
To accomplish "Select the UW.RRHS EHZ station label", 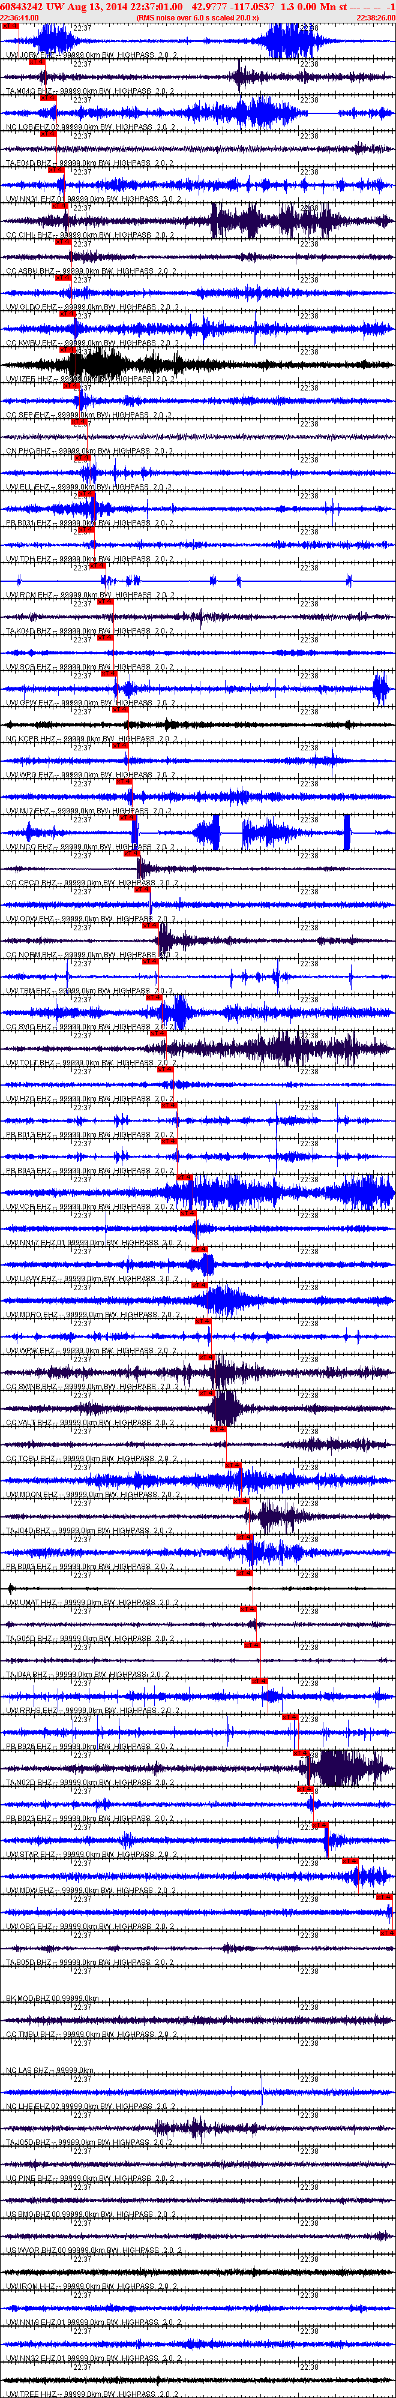I will [91, 1711].
